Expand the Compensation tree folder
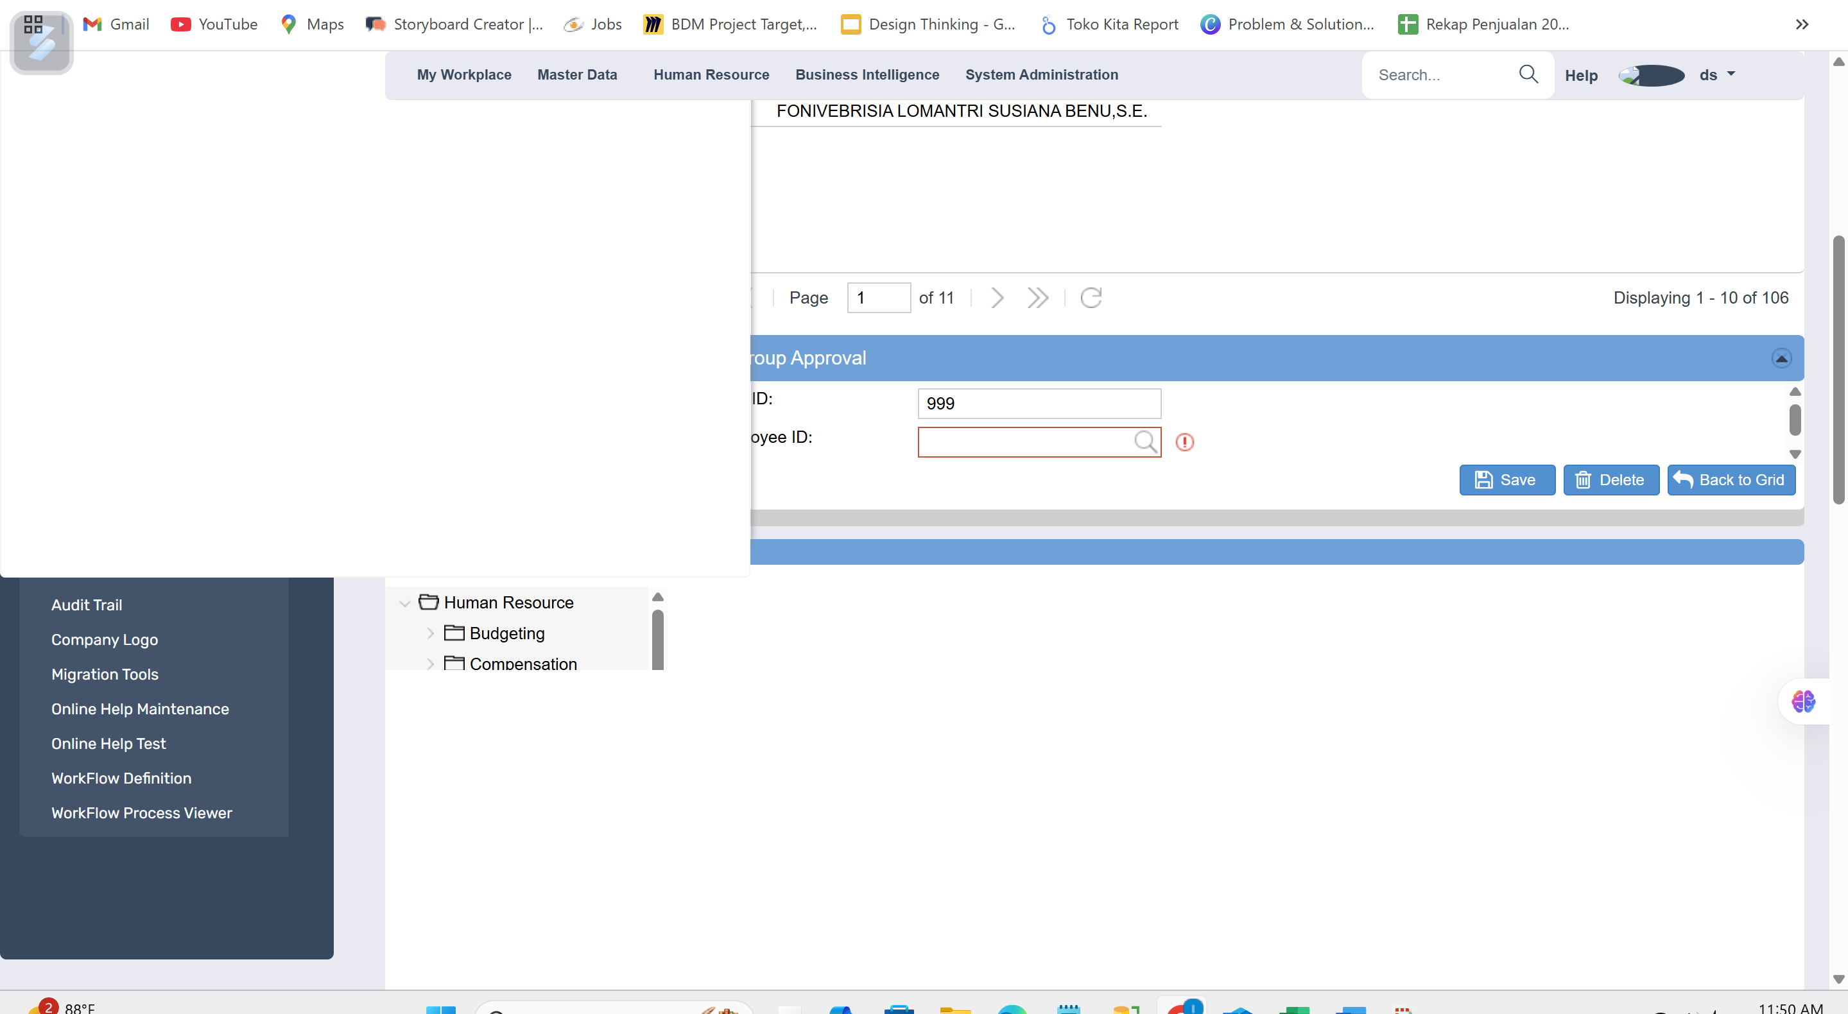The height and width of the screenshot is (1014, 1848). coord(431,664)
